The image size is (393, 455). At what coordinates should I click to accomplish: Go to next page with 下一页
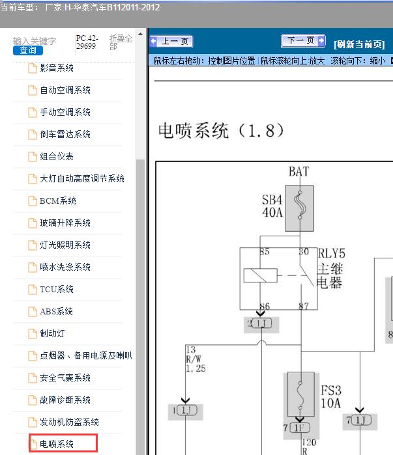pos(303,40)
